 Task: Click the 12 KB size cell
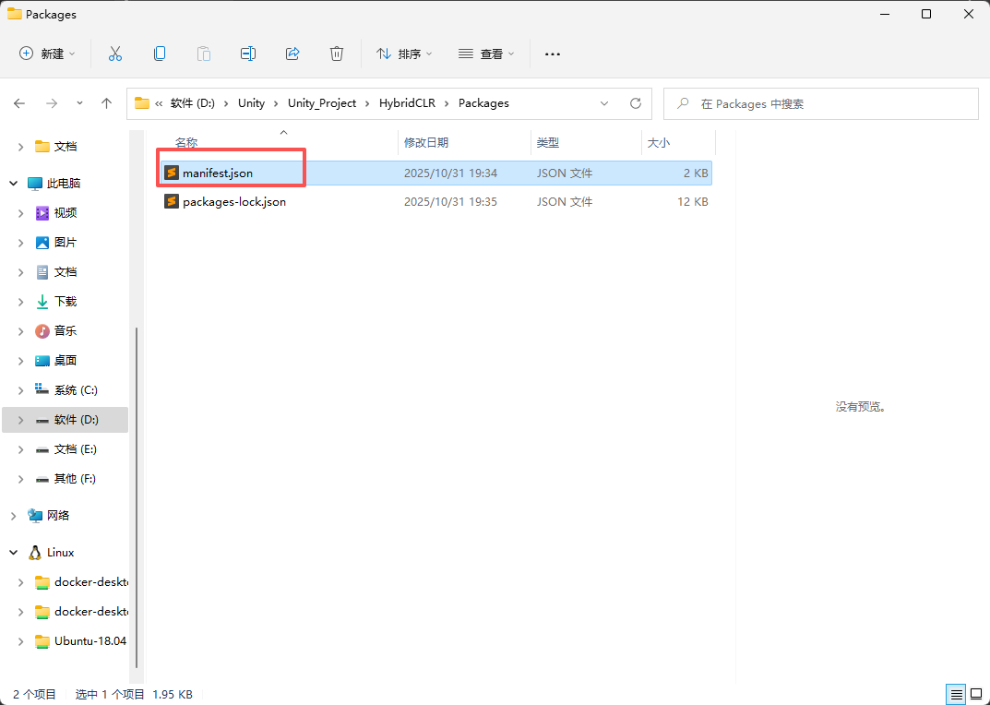click(693, 202)
